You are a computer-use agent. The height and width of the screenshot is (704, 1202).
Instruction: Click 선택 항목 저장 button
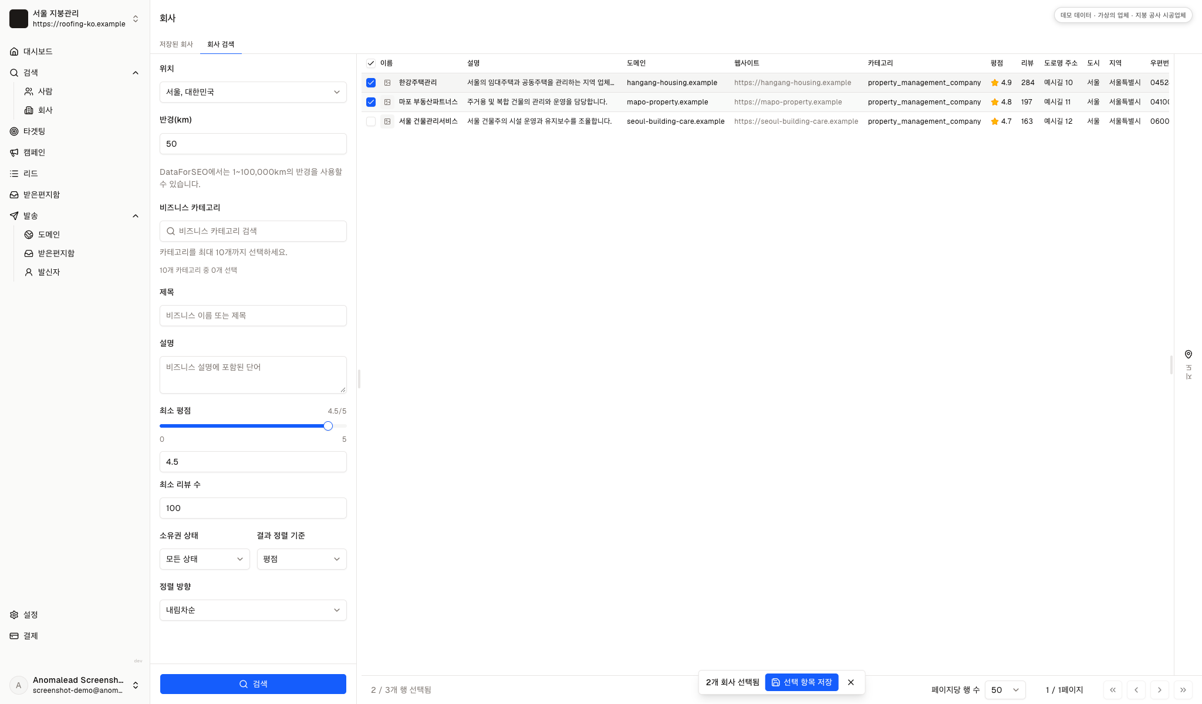click(802, 682)
